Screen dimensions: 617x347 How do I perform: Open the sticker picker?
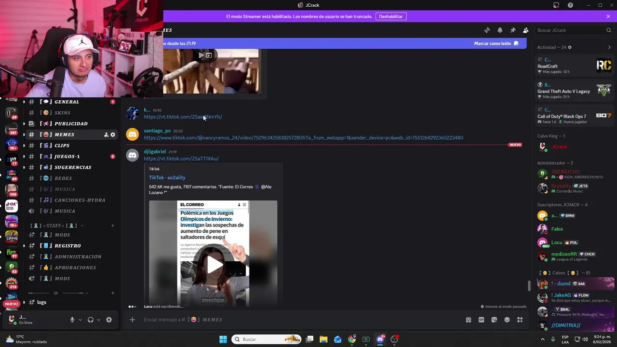tap(494, 320)
